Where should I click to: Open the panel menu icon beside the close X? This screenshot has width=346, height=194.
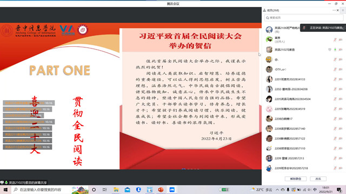(343, 10)
